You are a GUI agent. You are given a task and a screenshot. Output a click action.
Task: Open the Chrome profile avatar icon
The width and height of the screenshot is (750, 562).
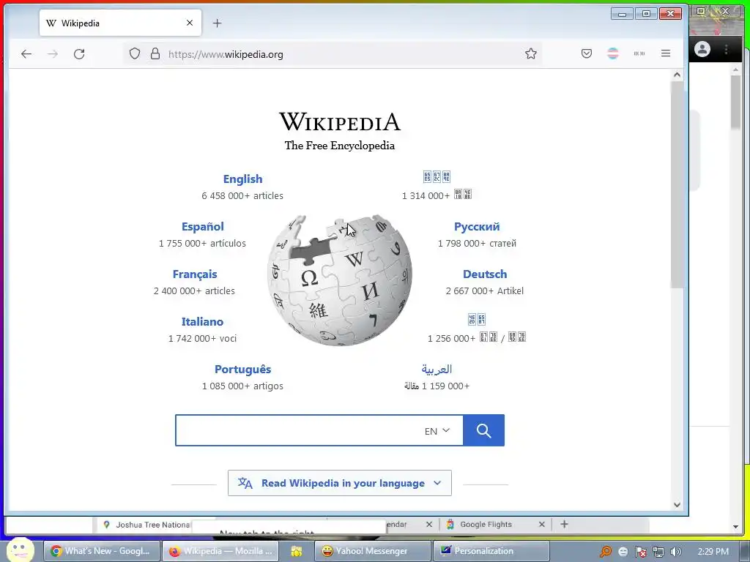pos(702,49)
